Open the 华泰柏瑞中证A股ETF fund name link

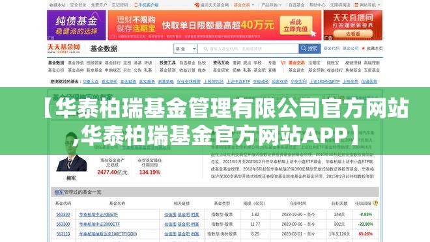click(x=98, y=214)
